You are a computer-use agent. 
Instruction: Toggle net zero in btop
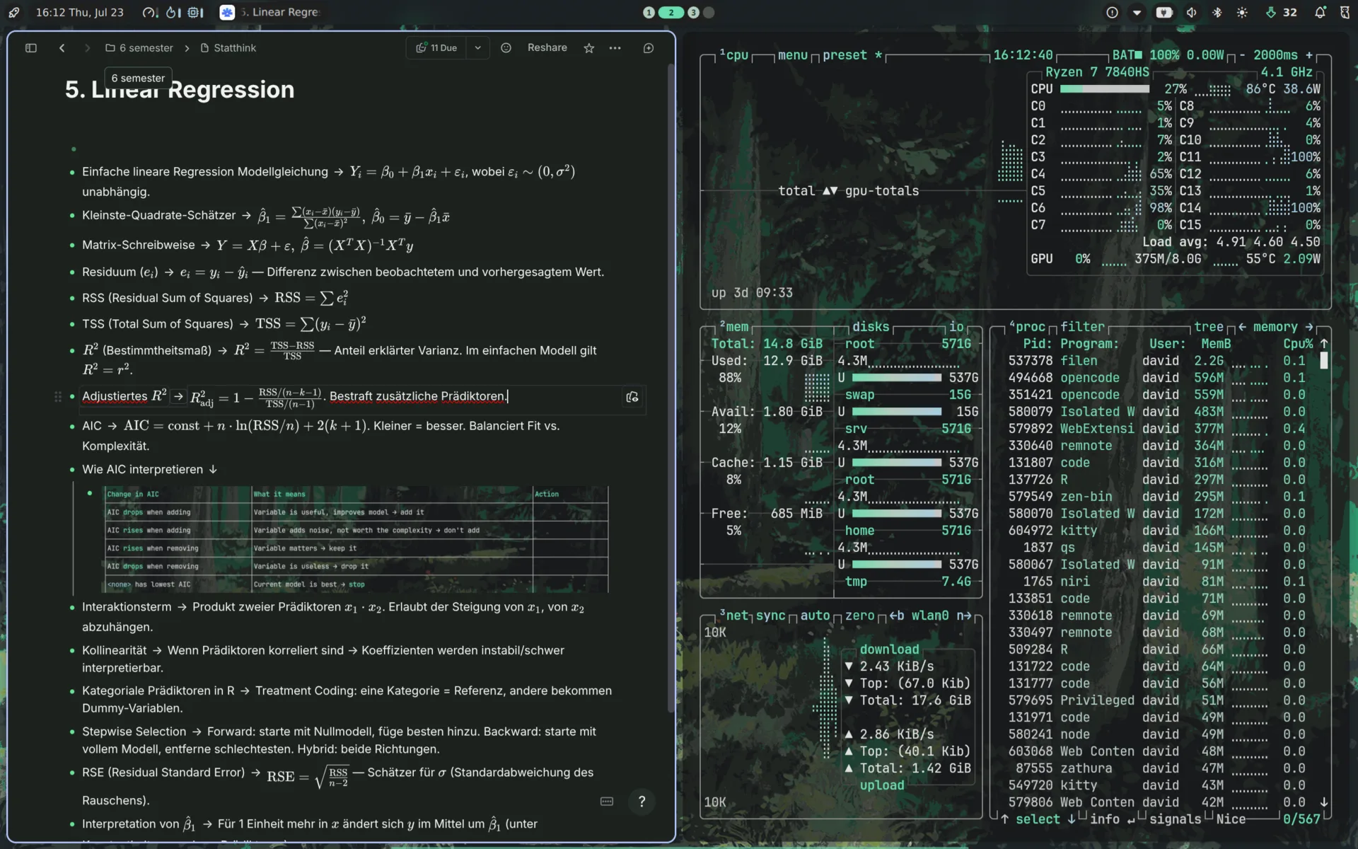[860, 616]
